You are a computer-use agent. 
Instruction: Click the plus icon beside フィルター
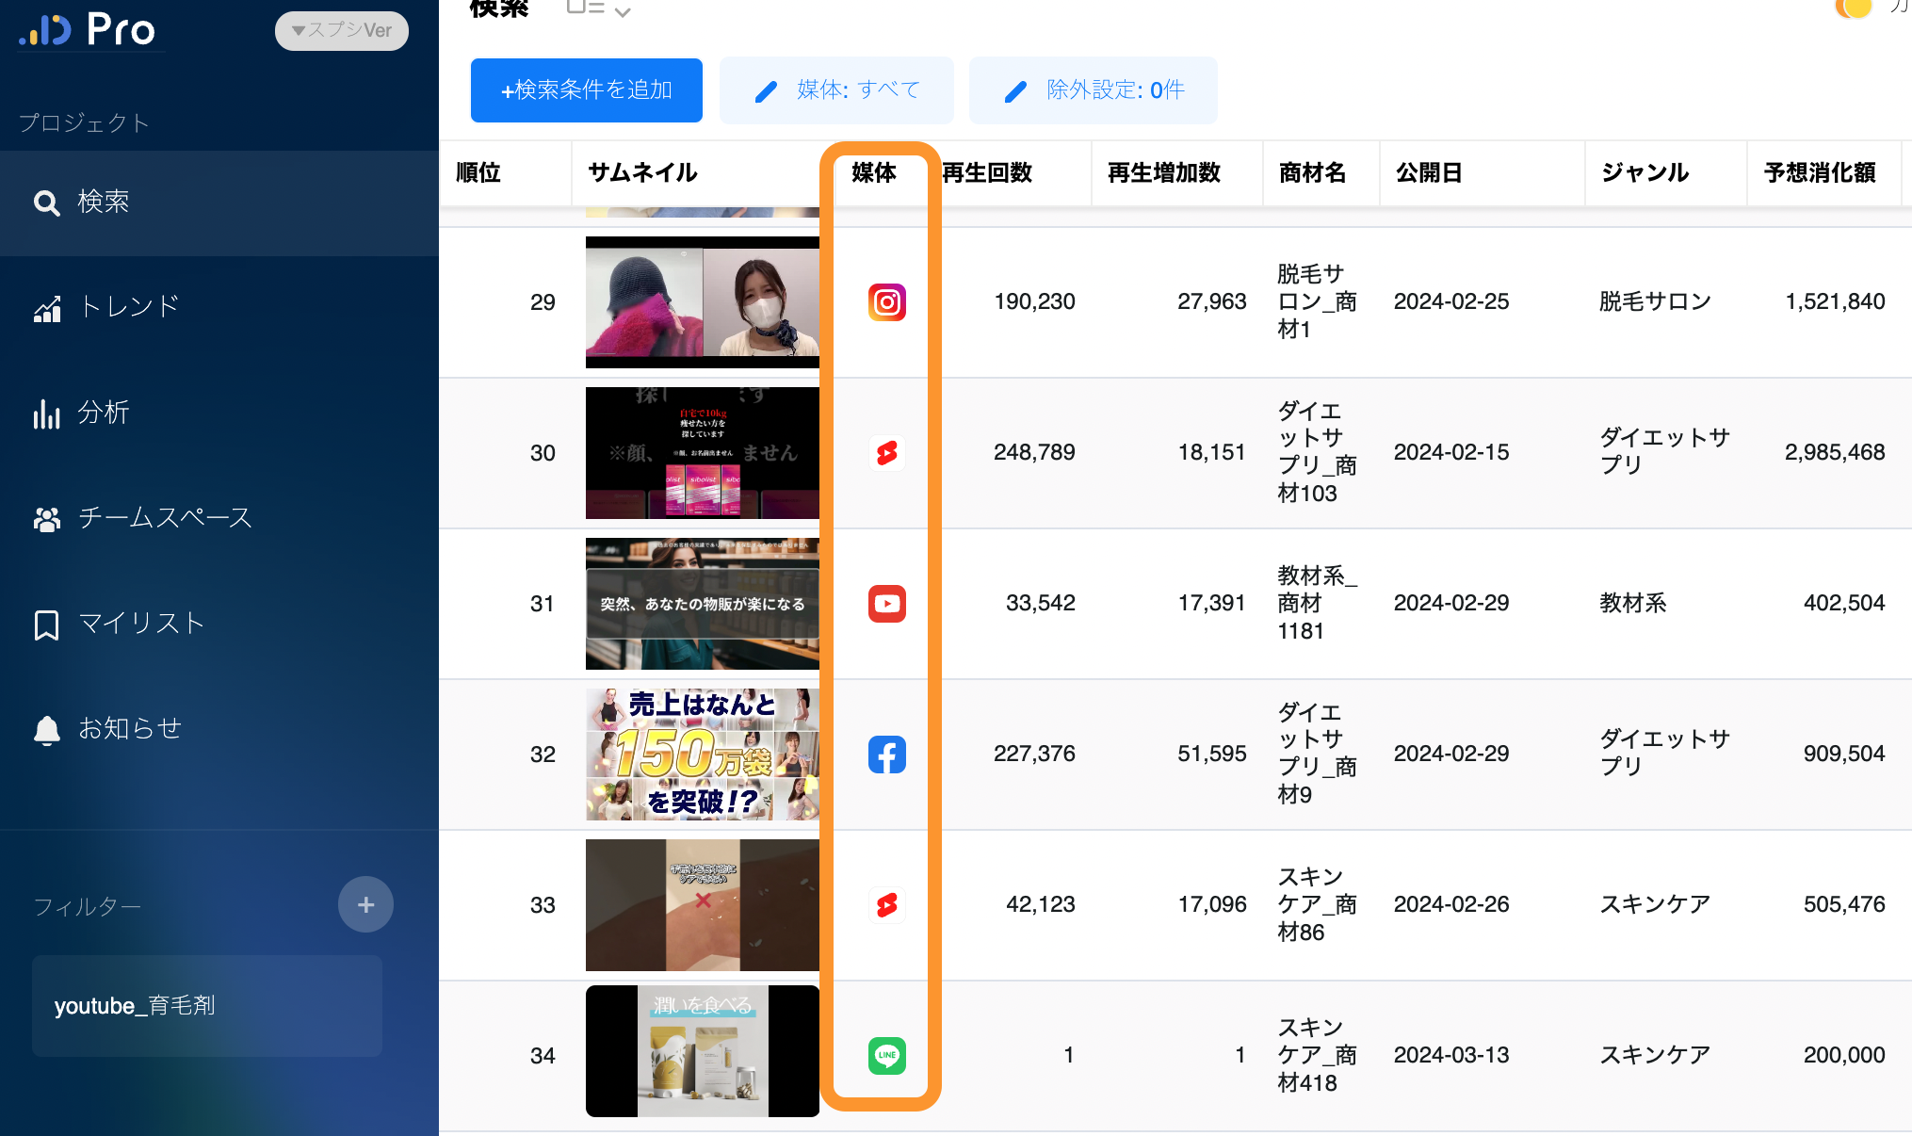[365, 905]
